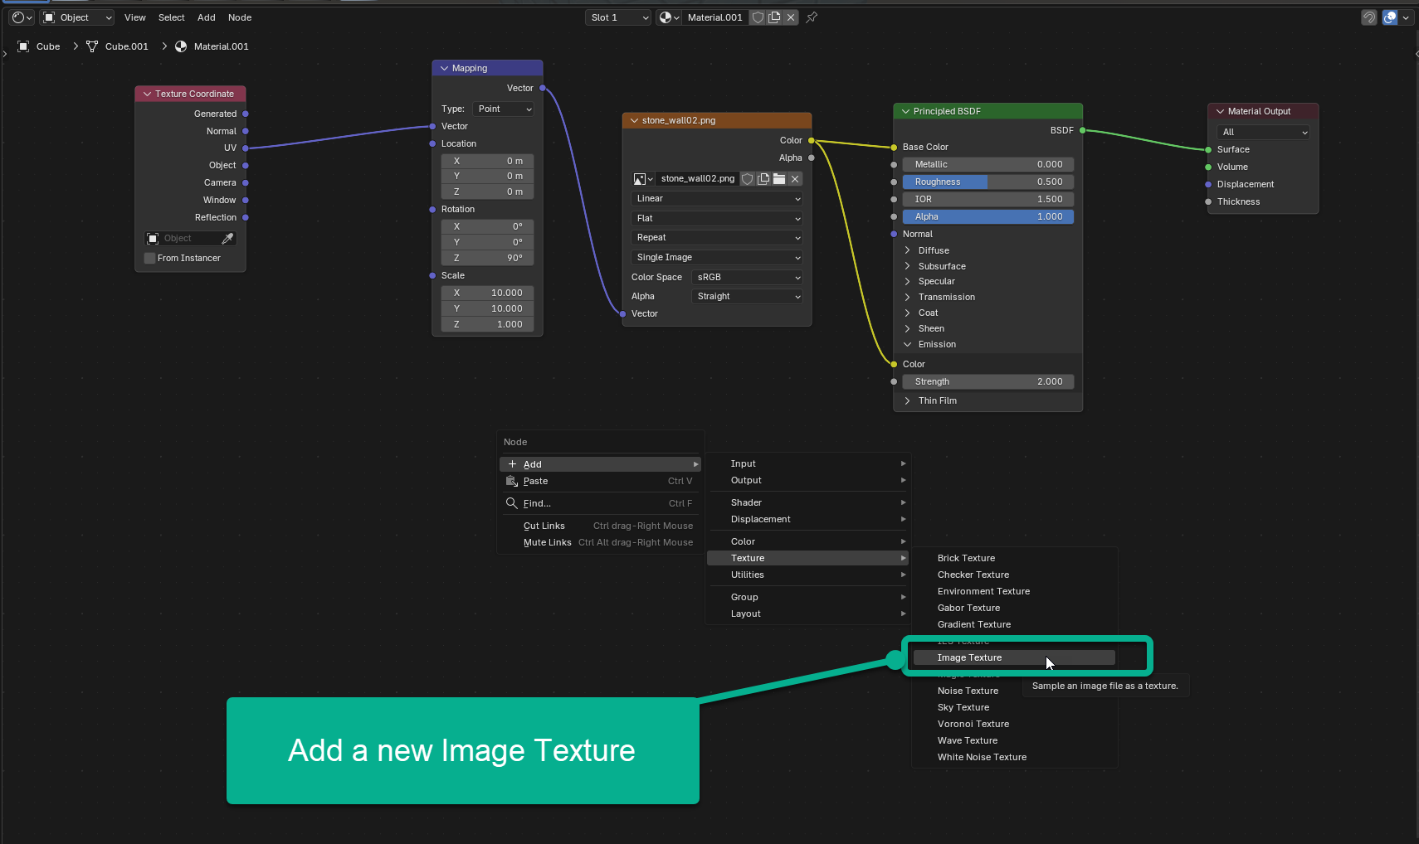Collapse the stone_wall02.png node
This screenshot has width=1419, height=844.
(x=634, y=120)
